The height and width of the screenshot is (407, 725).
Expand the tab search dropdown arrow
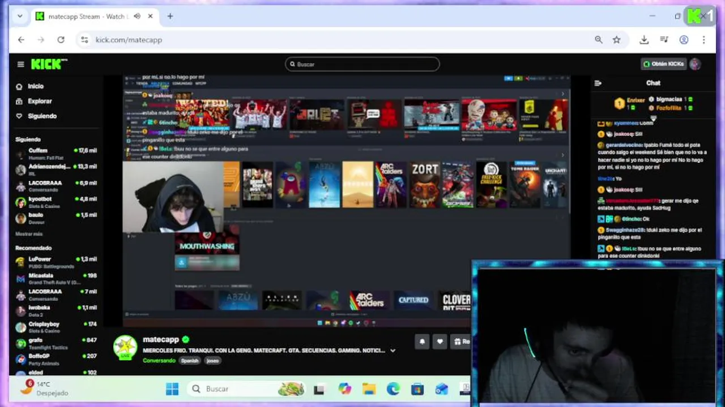(x=20, y=16)
